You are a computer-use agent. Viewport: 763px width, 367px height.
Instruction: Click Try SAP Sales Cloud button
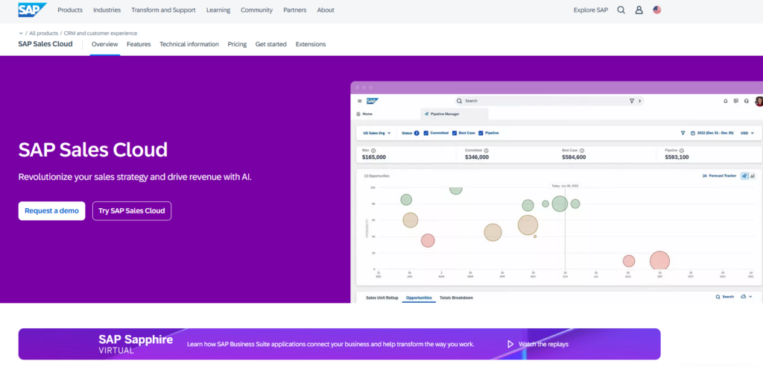132,211
